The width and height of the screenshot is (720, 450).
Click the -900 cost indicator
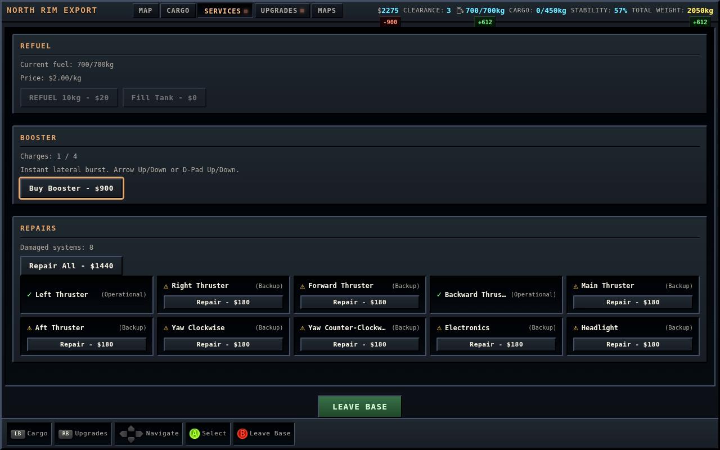pyautogui.click(x=390, y=22)
